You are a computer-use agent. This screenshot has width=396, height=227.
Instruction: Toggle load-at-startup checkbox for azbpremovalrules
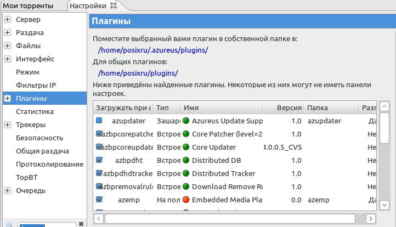pos(99,186)
